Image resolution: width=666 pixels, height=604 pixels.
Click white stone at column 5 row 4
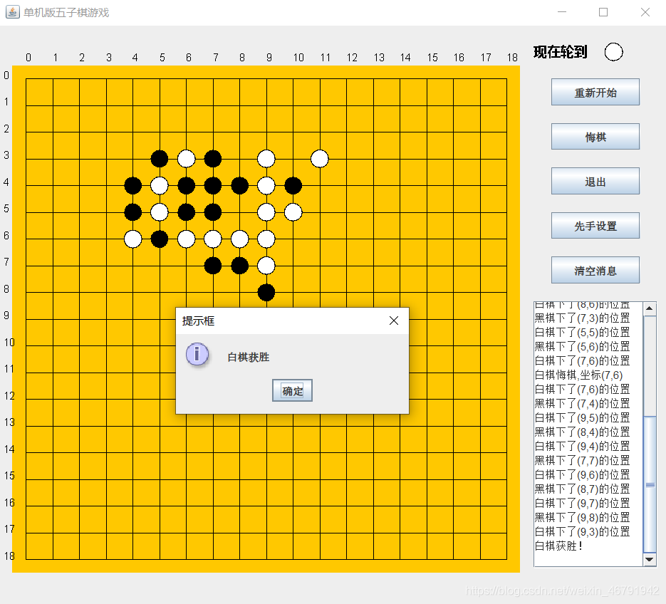160,186
